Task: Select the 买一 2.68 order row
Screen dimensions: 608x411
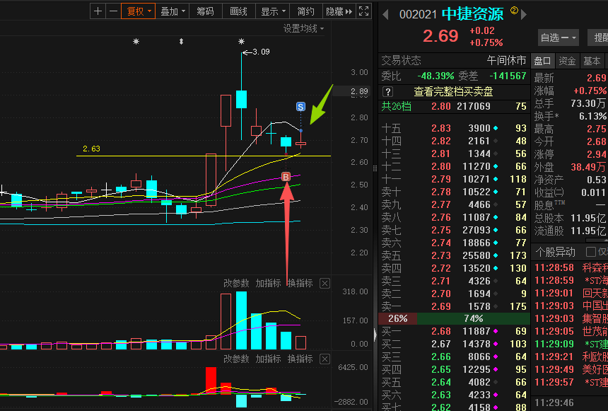Action: point(454,331)
